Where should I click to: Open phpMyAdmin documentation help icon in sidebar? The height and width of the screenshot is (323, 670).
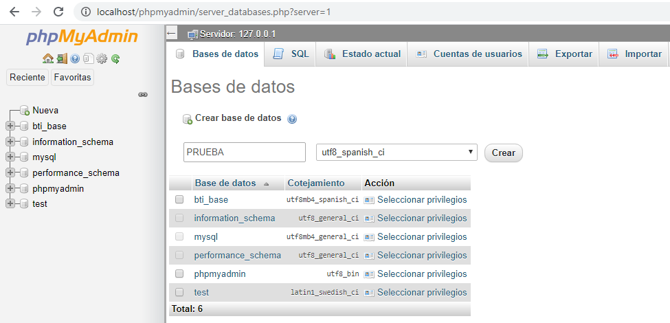(x=75, y=58)
